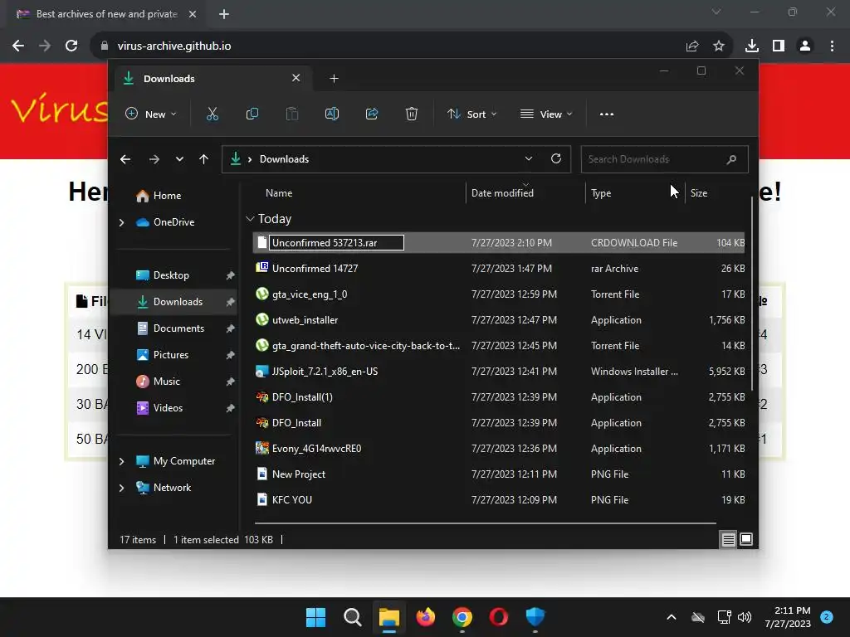The width and height of the screenshot is (850, 637).
Task: Click the file list vertical scrollbar
Action: [751, 294]
